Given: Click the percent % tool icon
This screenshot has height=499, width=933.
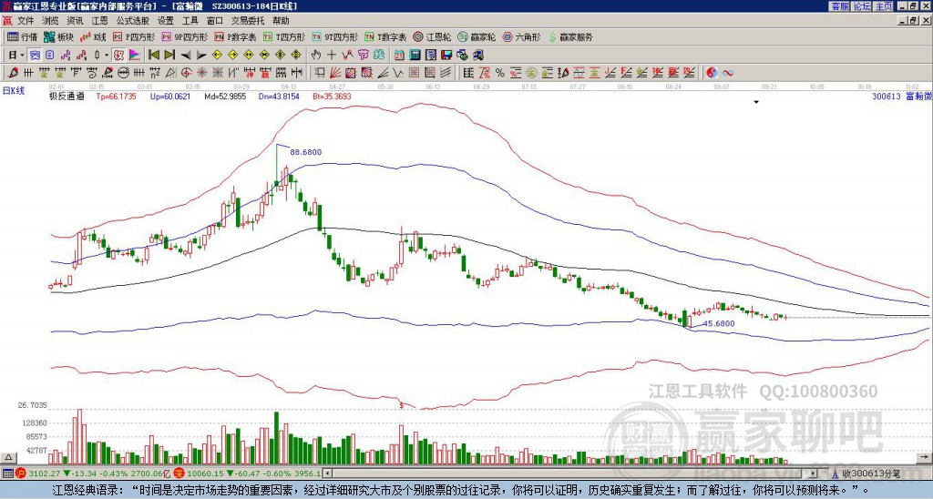Looking at the screenshot, I should point(500,73).
